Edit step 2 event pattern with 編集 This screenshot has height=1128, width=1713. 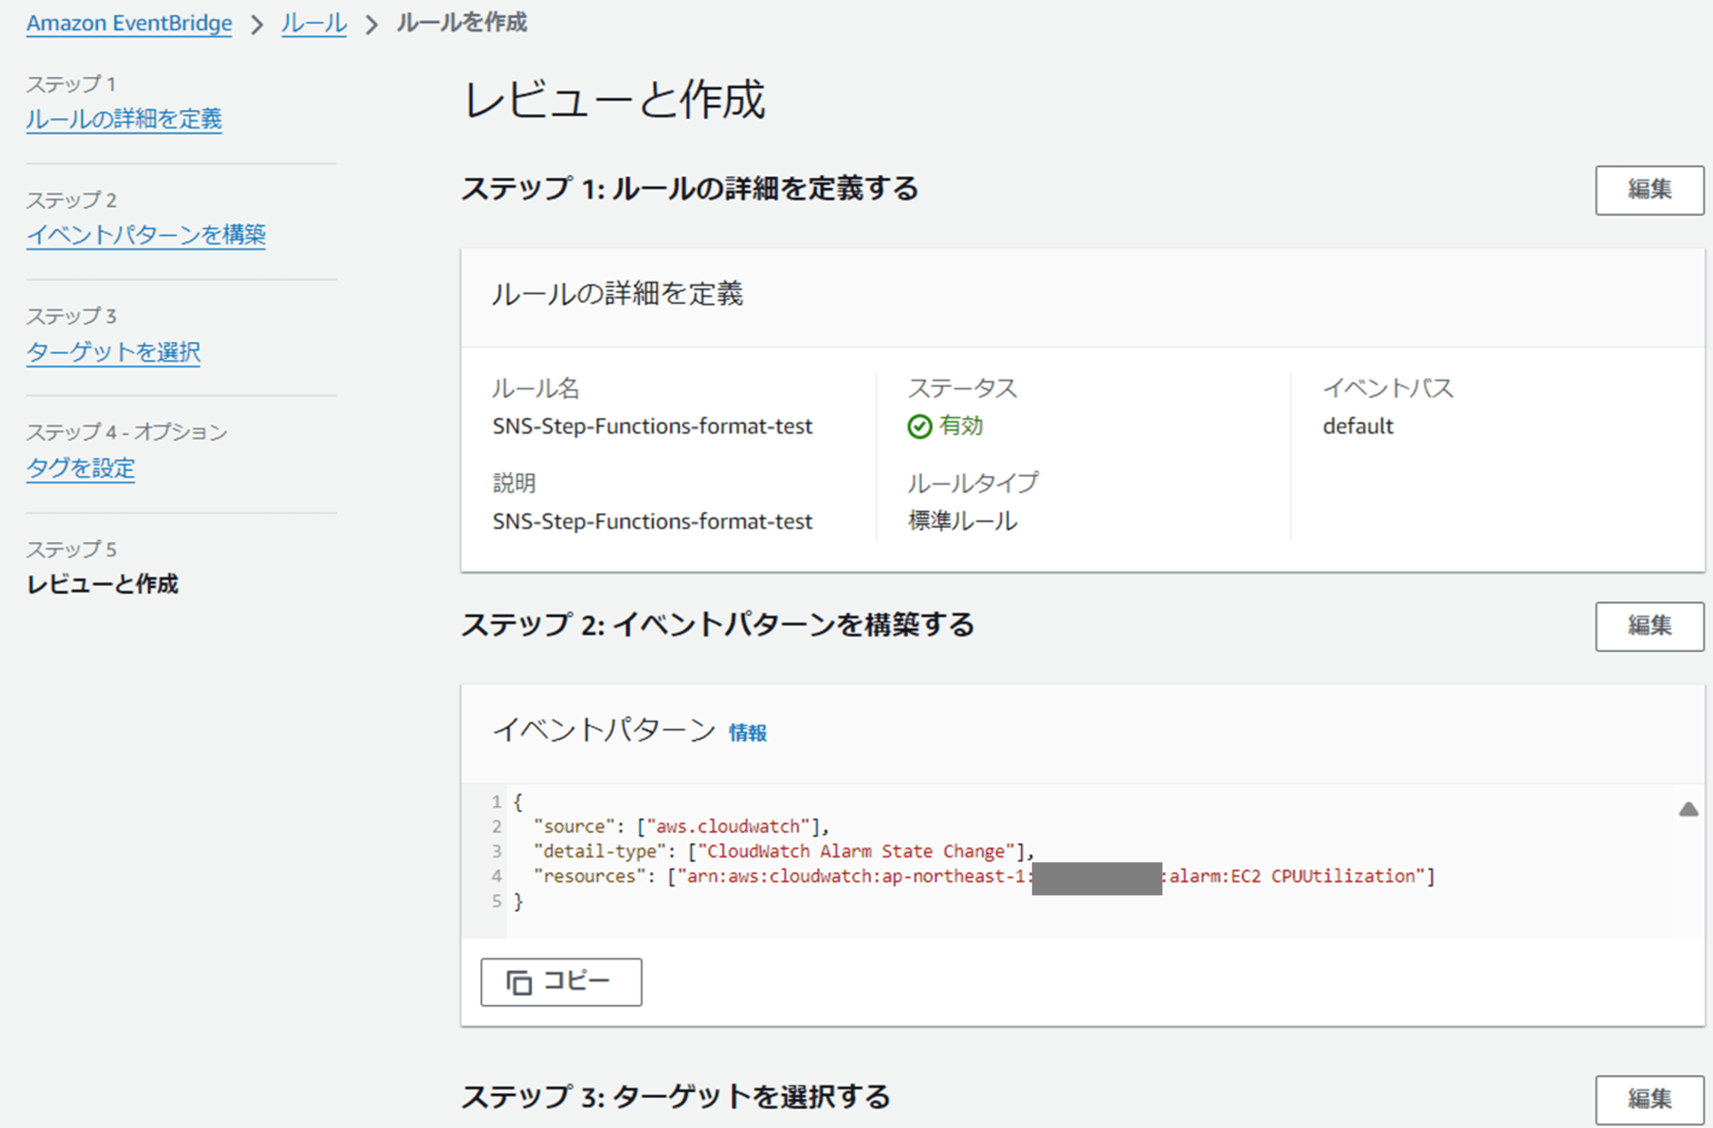tap(1650, 626)
